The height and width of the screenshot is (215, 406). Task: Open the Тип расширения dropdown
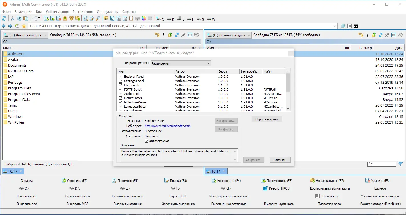[181, 63]
